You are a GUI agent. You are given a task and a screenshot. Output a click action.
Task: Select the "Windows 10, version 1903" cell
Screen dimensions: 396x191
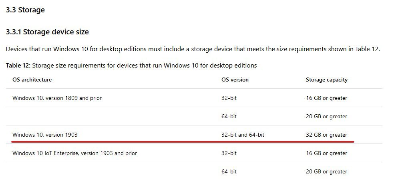click(45, 135)
